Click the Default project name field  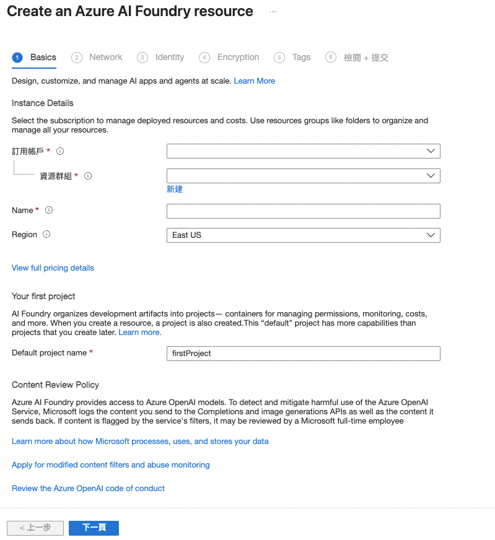coord(303,354)
